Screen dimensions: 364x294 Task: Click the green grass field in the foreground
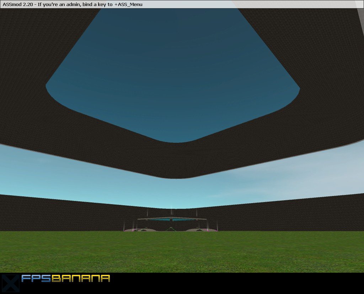(178, 252)
